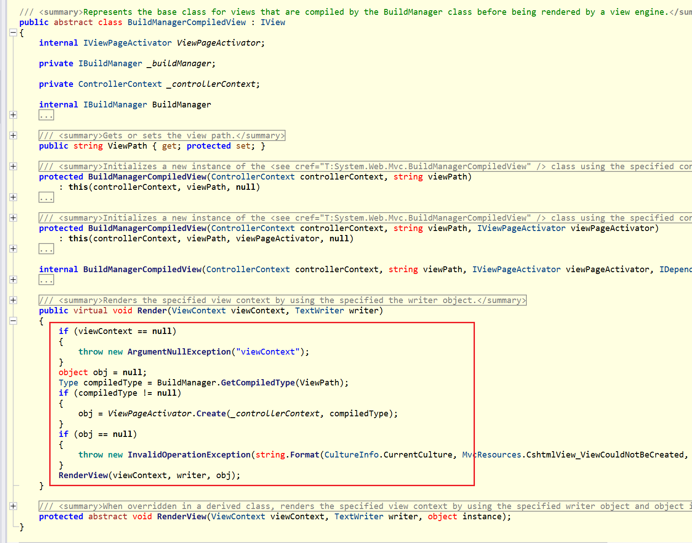Click Render method name in public virtual void
The image size is (692, 543).
pyautogui.click(x=152, y=311)
